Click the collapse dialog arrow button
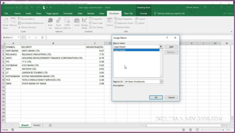The width and height of the screenshot is (235, 133). pyautogui.click(x=161, y=47)
